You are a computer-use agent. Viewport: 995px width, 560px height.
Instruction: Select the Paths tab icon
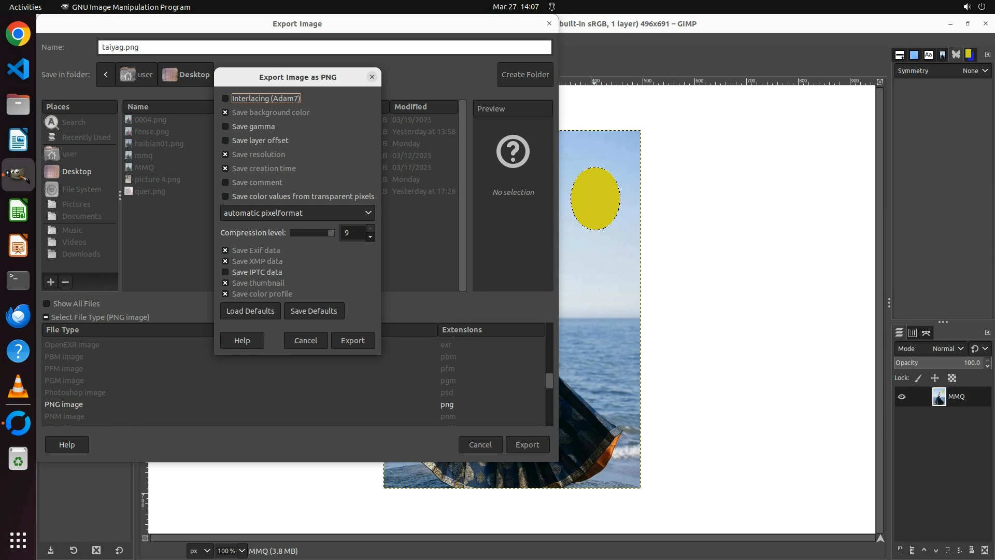tap(927, 333)
